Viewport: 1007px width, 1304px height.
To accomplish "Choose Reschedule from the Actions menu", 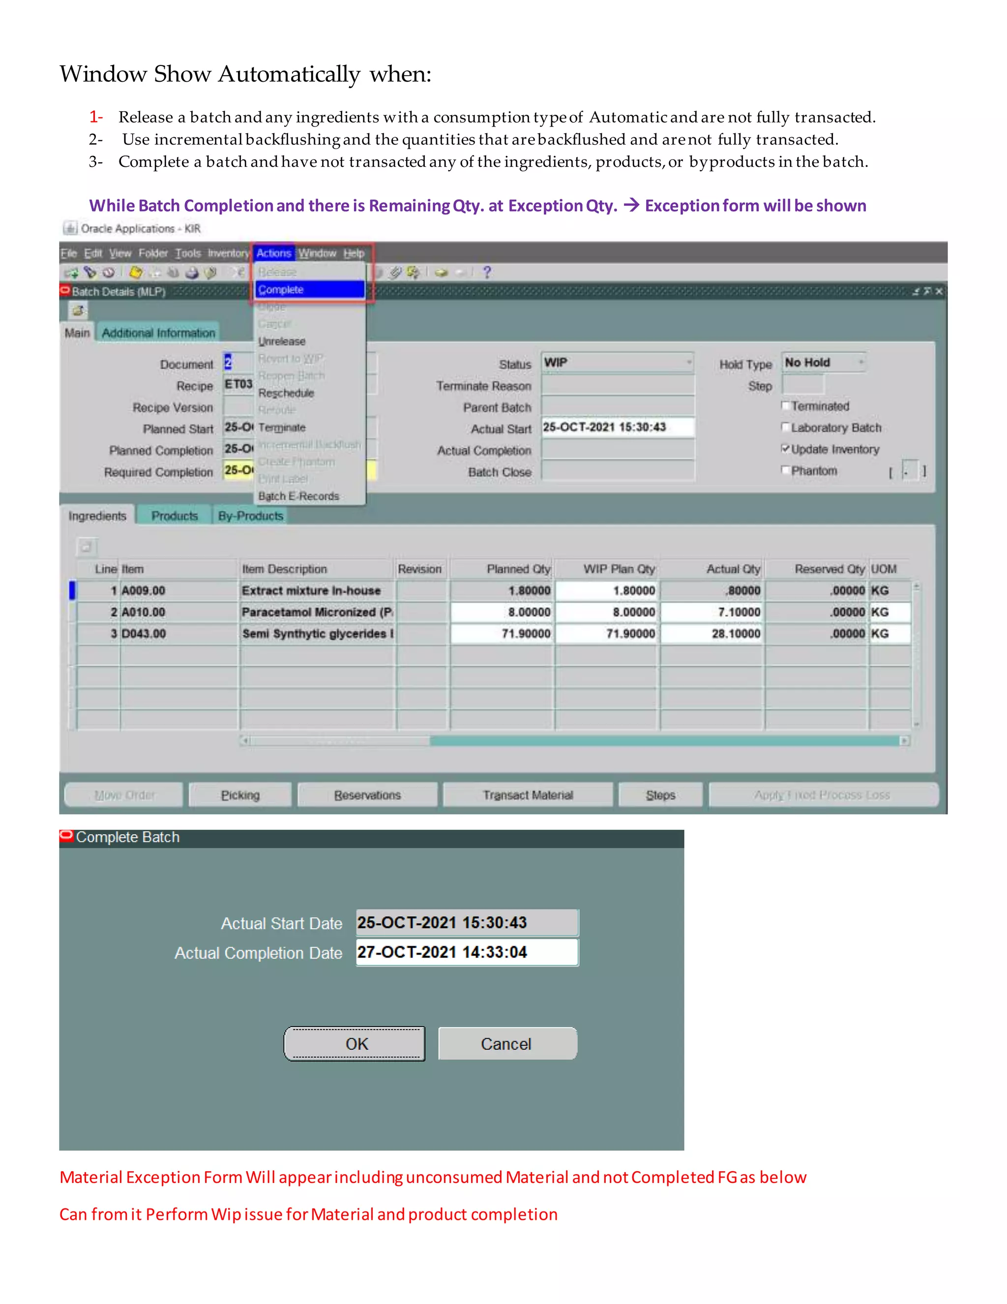I will pyautogui.click(x=310, y=394).
